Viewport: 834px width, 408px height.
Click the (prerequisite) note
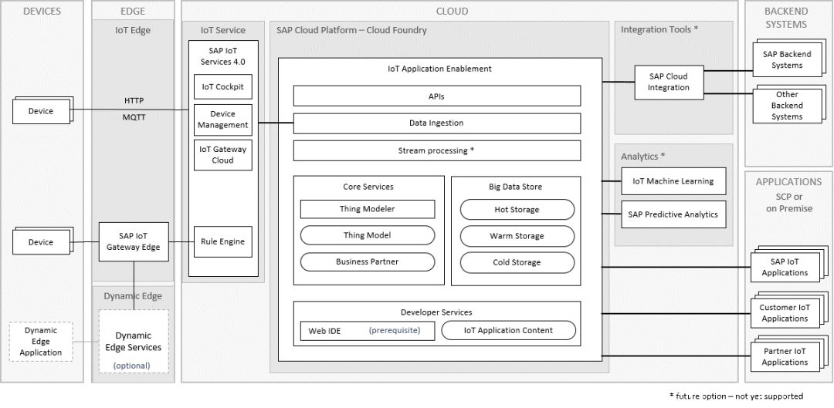point(394,330)
